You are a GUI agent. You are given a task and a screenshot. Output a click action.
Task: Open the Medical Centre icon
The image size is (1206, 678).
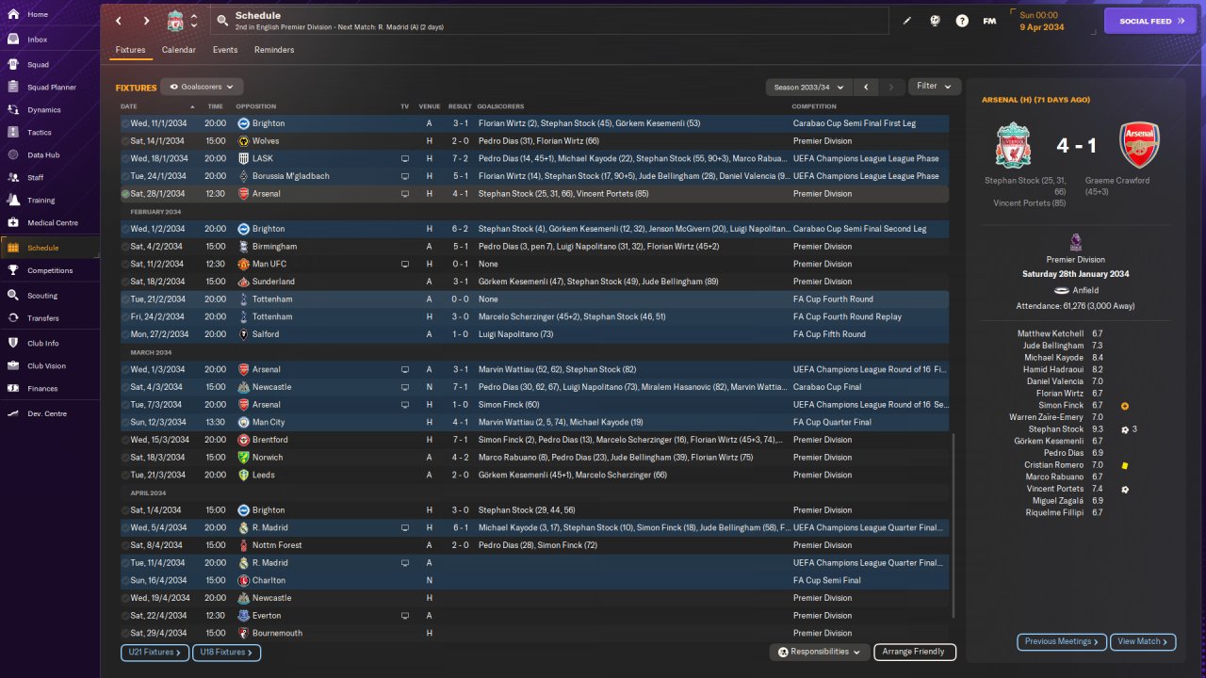tap(13, 223)
